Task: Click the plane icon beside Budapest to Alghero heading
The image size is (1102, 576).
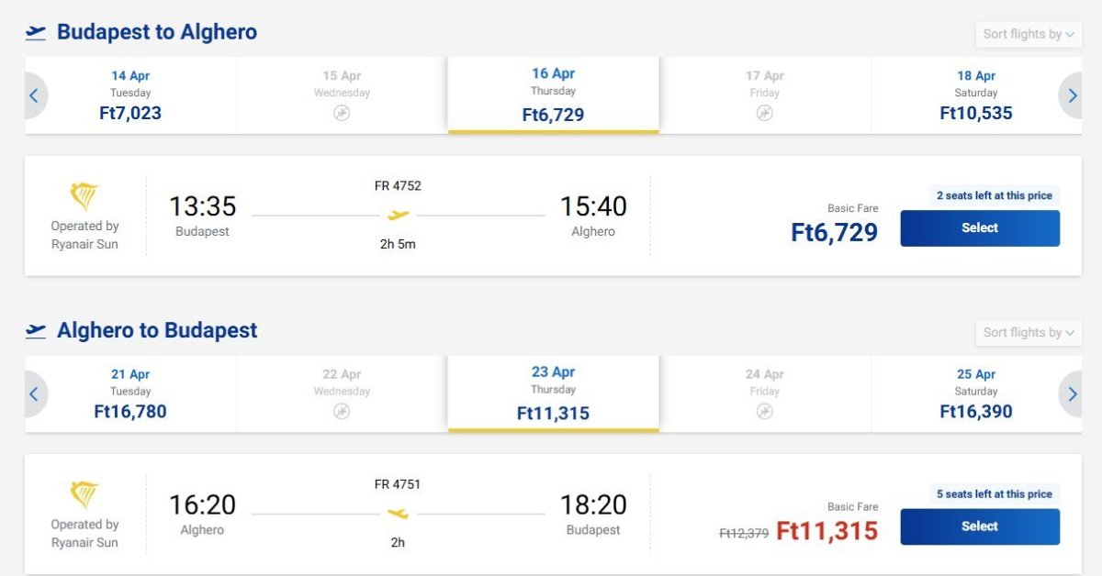Action: click(x=36, y=33)
